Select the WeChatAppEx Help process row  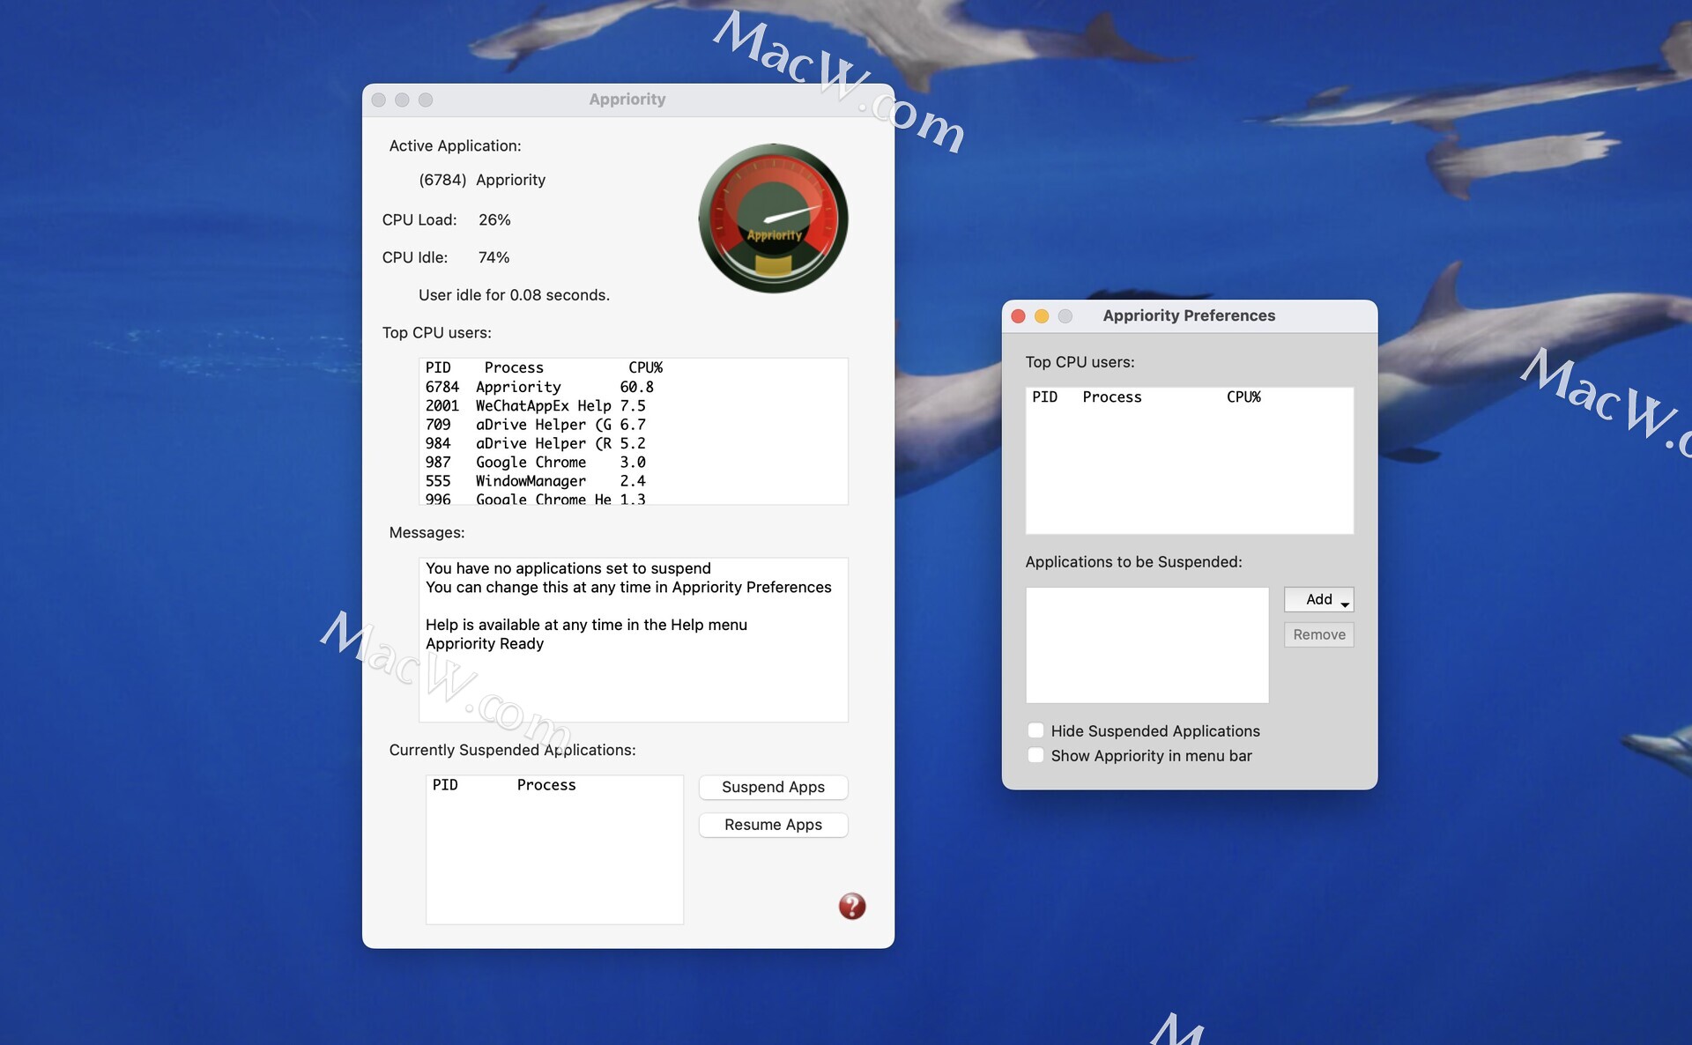(633, 405)
